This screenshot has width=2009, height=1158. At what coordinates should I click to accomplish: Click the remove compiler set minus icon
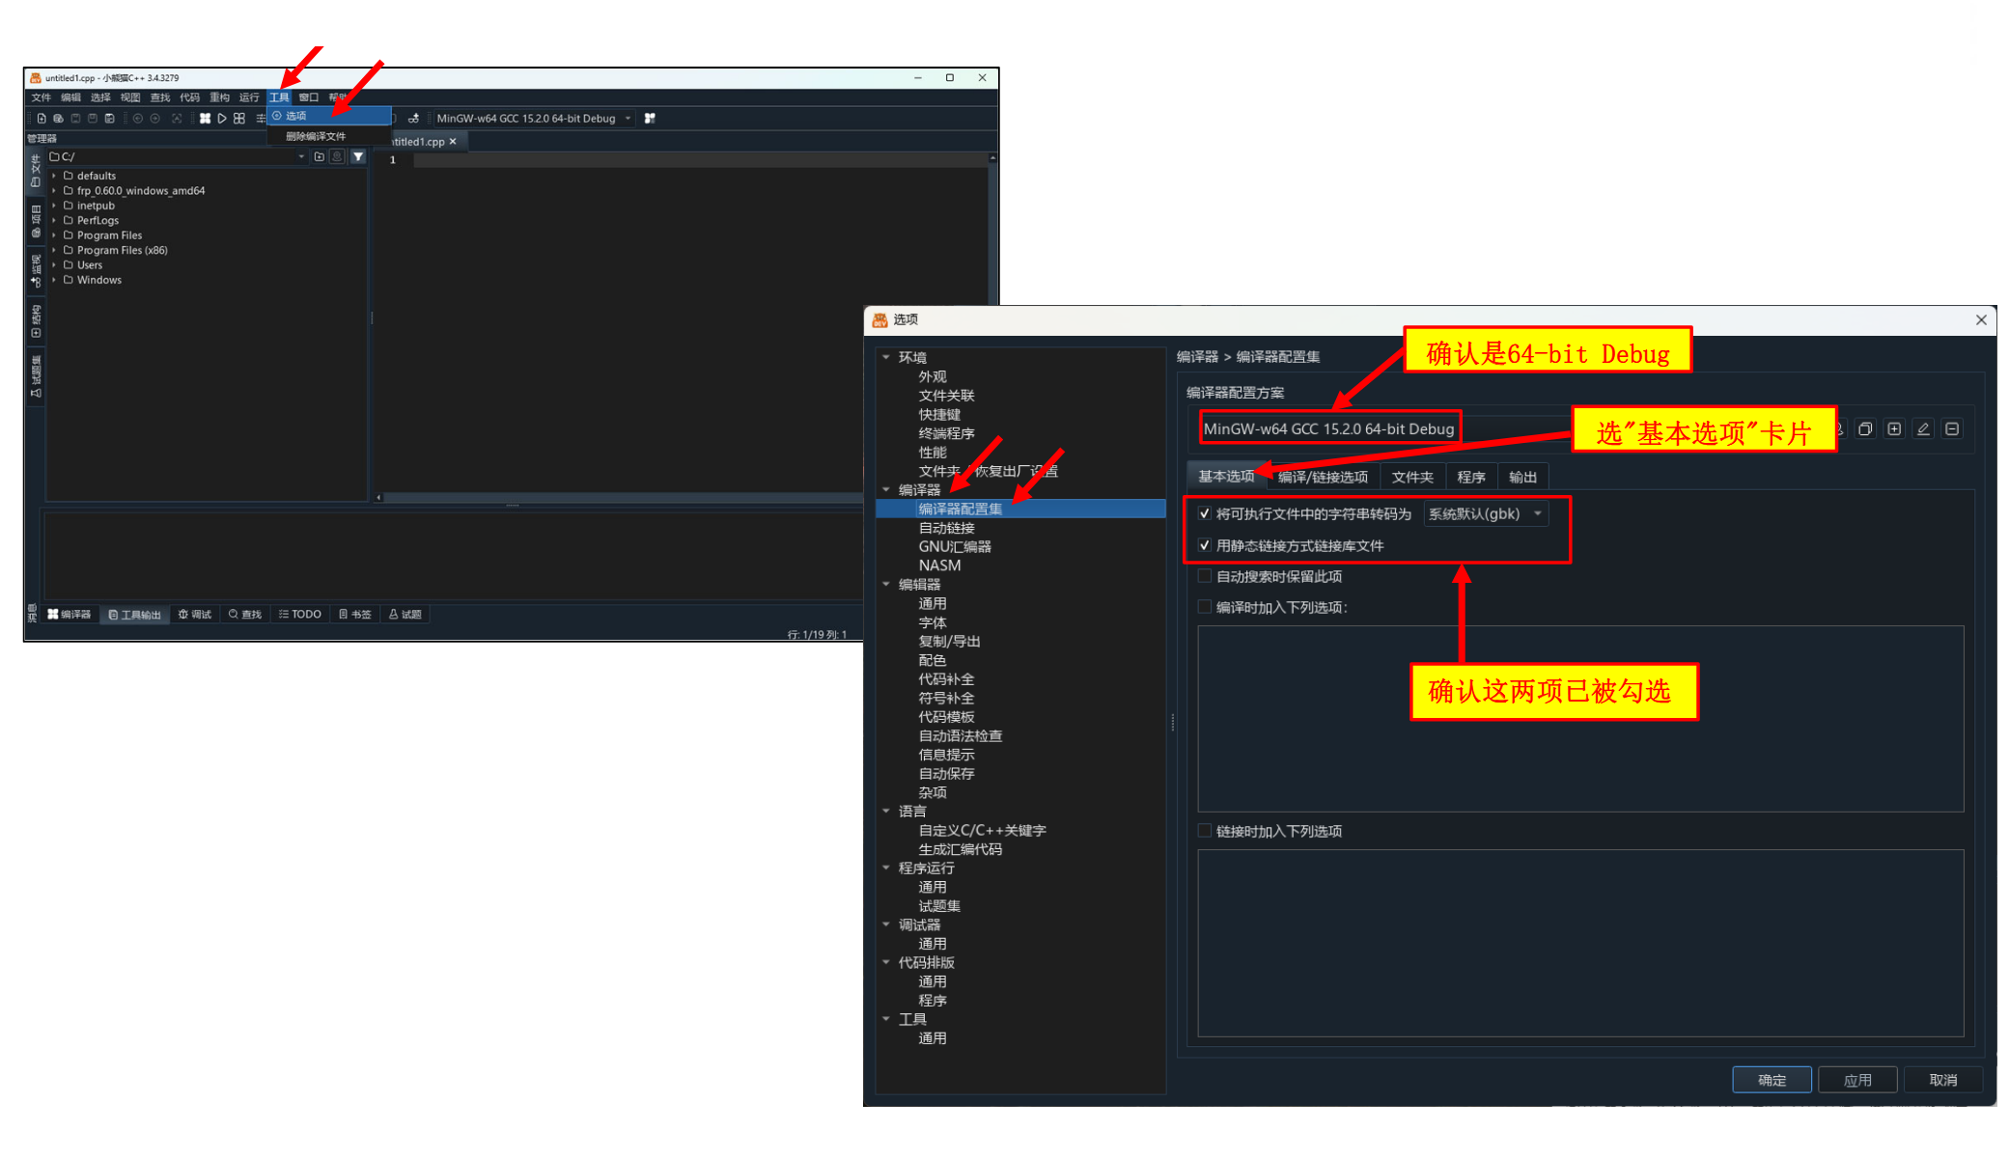click(x=1952, y=429)
